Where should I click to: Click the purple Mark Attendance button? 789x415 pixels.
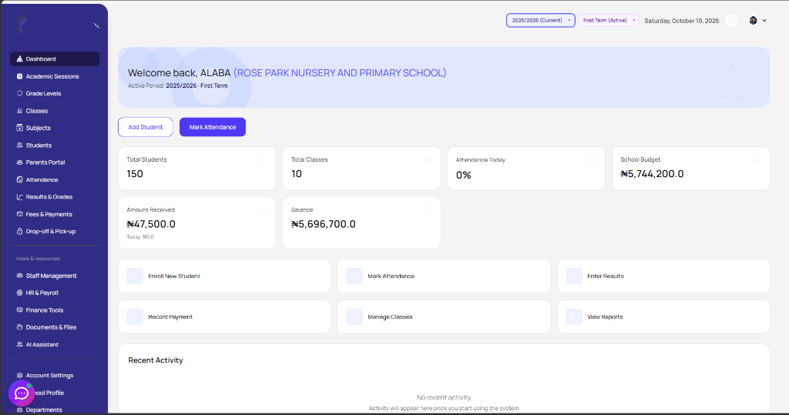[x=213, y=127]
